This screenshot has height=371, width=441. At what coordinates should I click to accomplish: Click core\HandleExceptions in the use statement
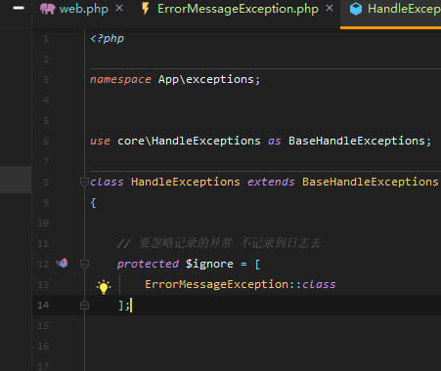[189, 141]
